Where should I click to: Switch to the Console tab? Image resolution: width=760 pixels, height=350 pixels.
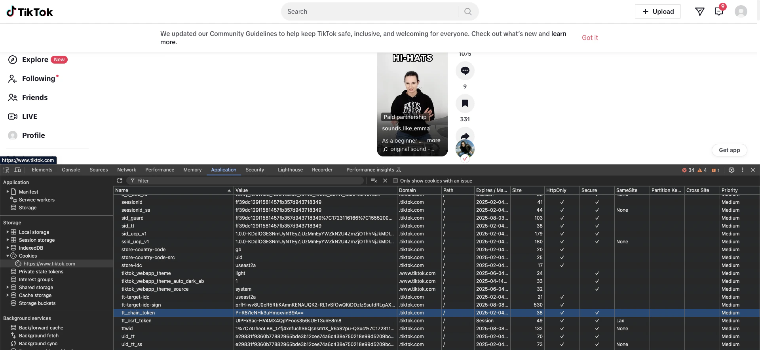[71, 170]
